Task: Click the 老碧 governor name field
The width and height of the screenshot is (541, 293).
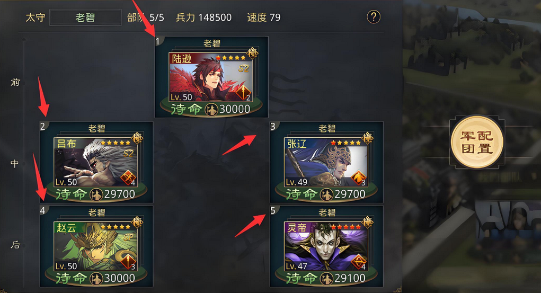Action: tap(85, 17)
